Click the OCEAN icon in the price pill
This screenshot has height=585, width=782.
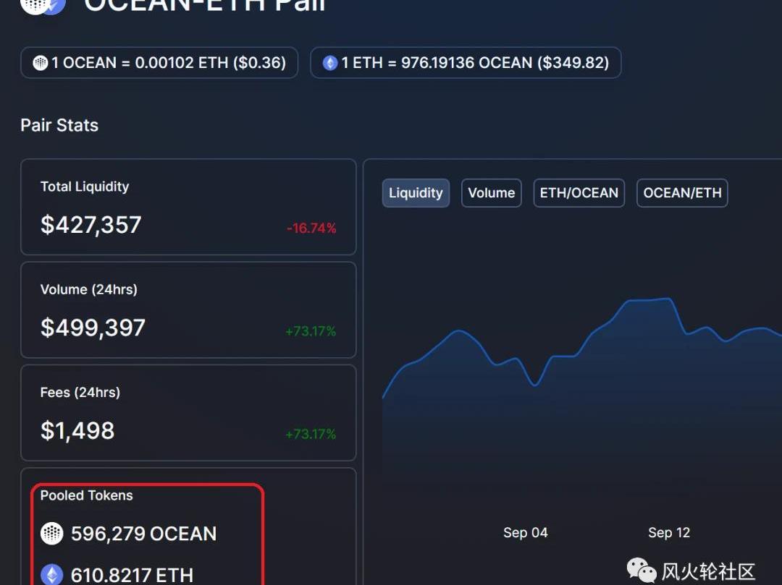click(x=41, y=63)
